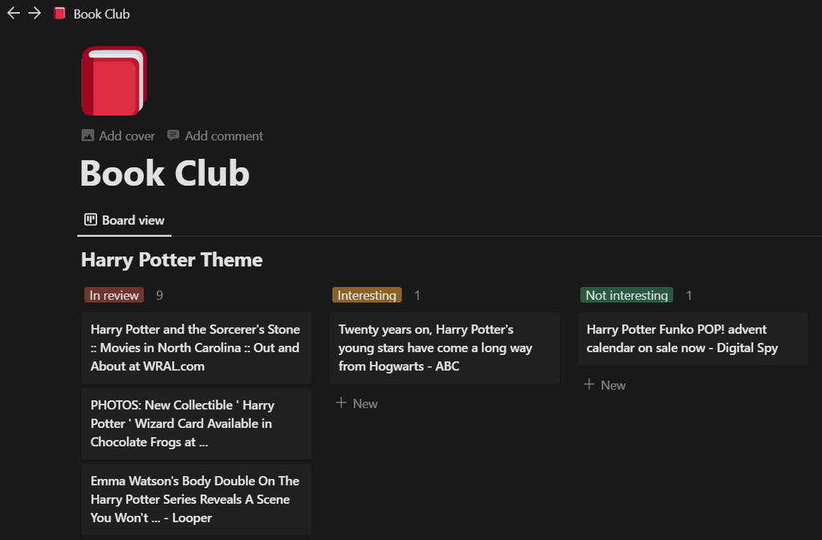Click the Add cover image icon
The image size is (822, 540).
click(88, 136)
